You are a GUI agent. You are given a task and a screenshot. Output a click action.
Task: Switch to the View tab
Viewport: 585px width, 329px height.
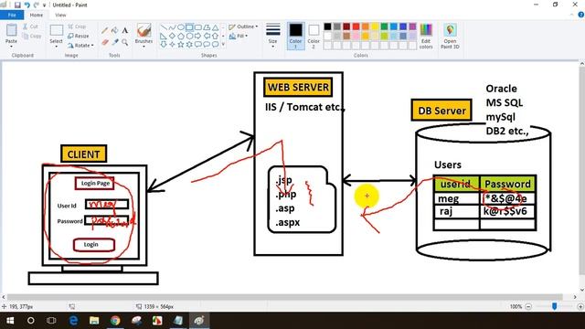tap(60, 15)
